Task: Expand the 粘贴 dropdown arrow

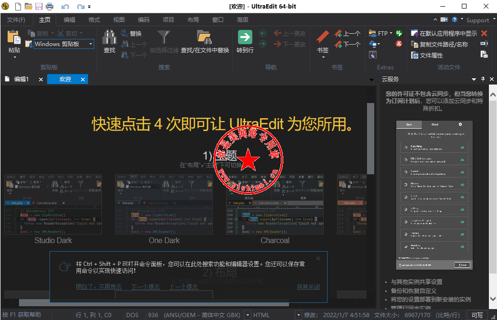Action: 14,57
